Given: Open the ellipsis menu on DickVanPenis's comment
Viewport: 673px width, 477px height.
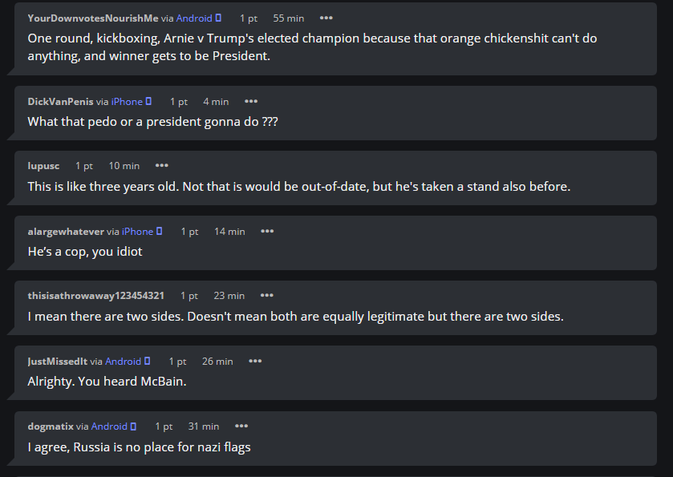Looking at the screenshot, I should (251, 102).
